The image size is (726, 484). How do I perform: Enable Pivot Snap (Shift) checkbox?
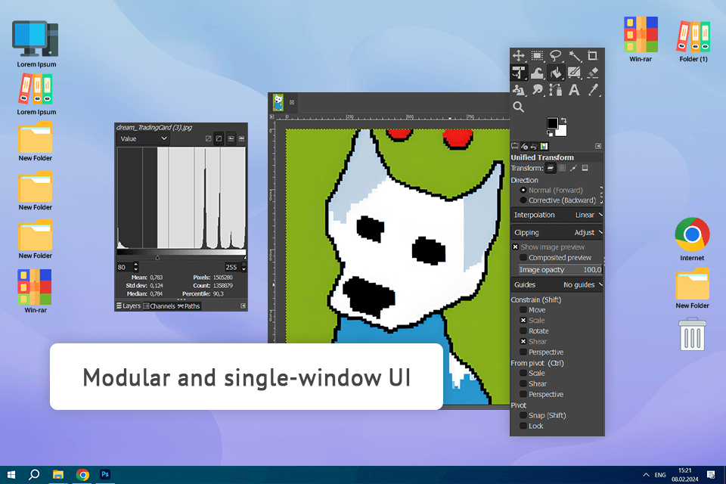click(523, 415)
